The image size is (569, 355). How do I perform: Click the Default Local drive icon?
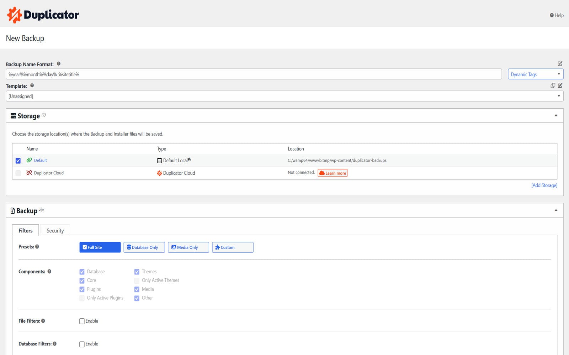[159, 160]
